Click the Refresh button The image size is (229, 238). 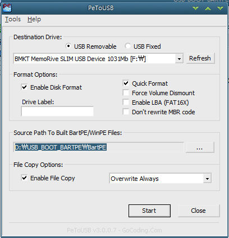200,58
